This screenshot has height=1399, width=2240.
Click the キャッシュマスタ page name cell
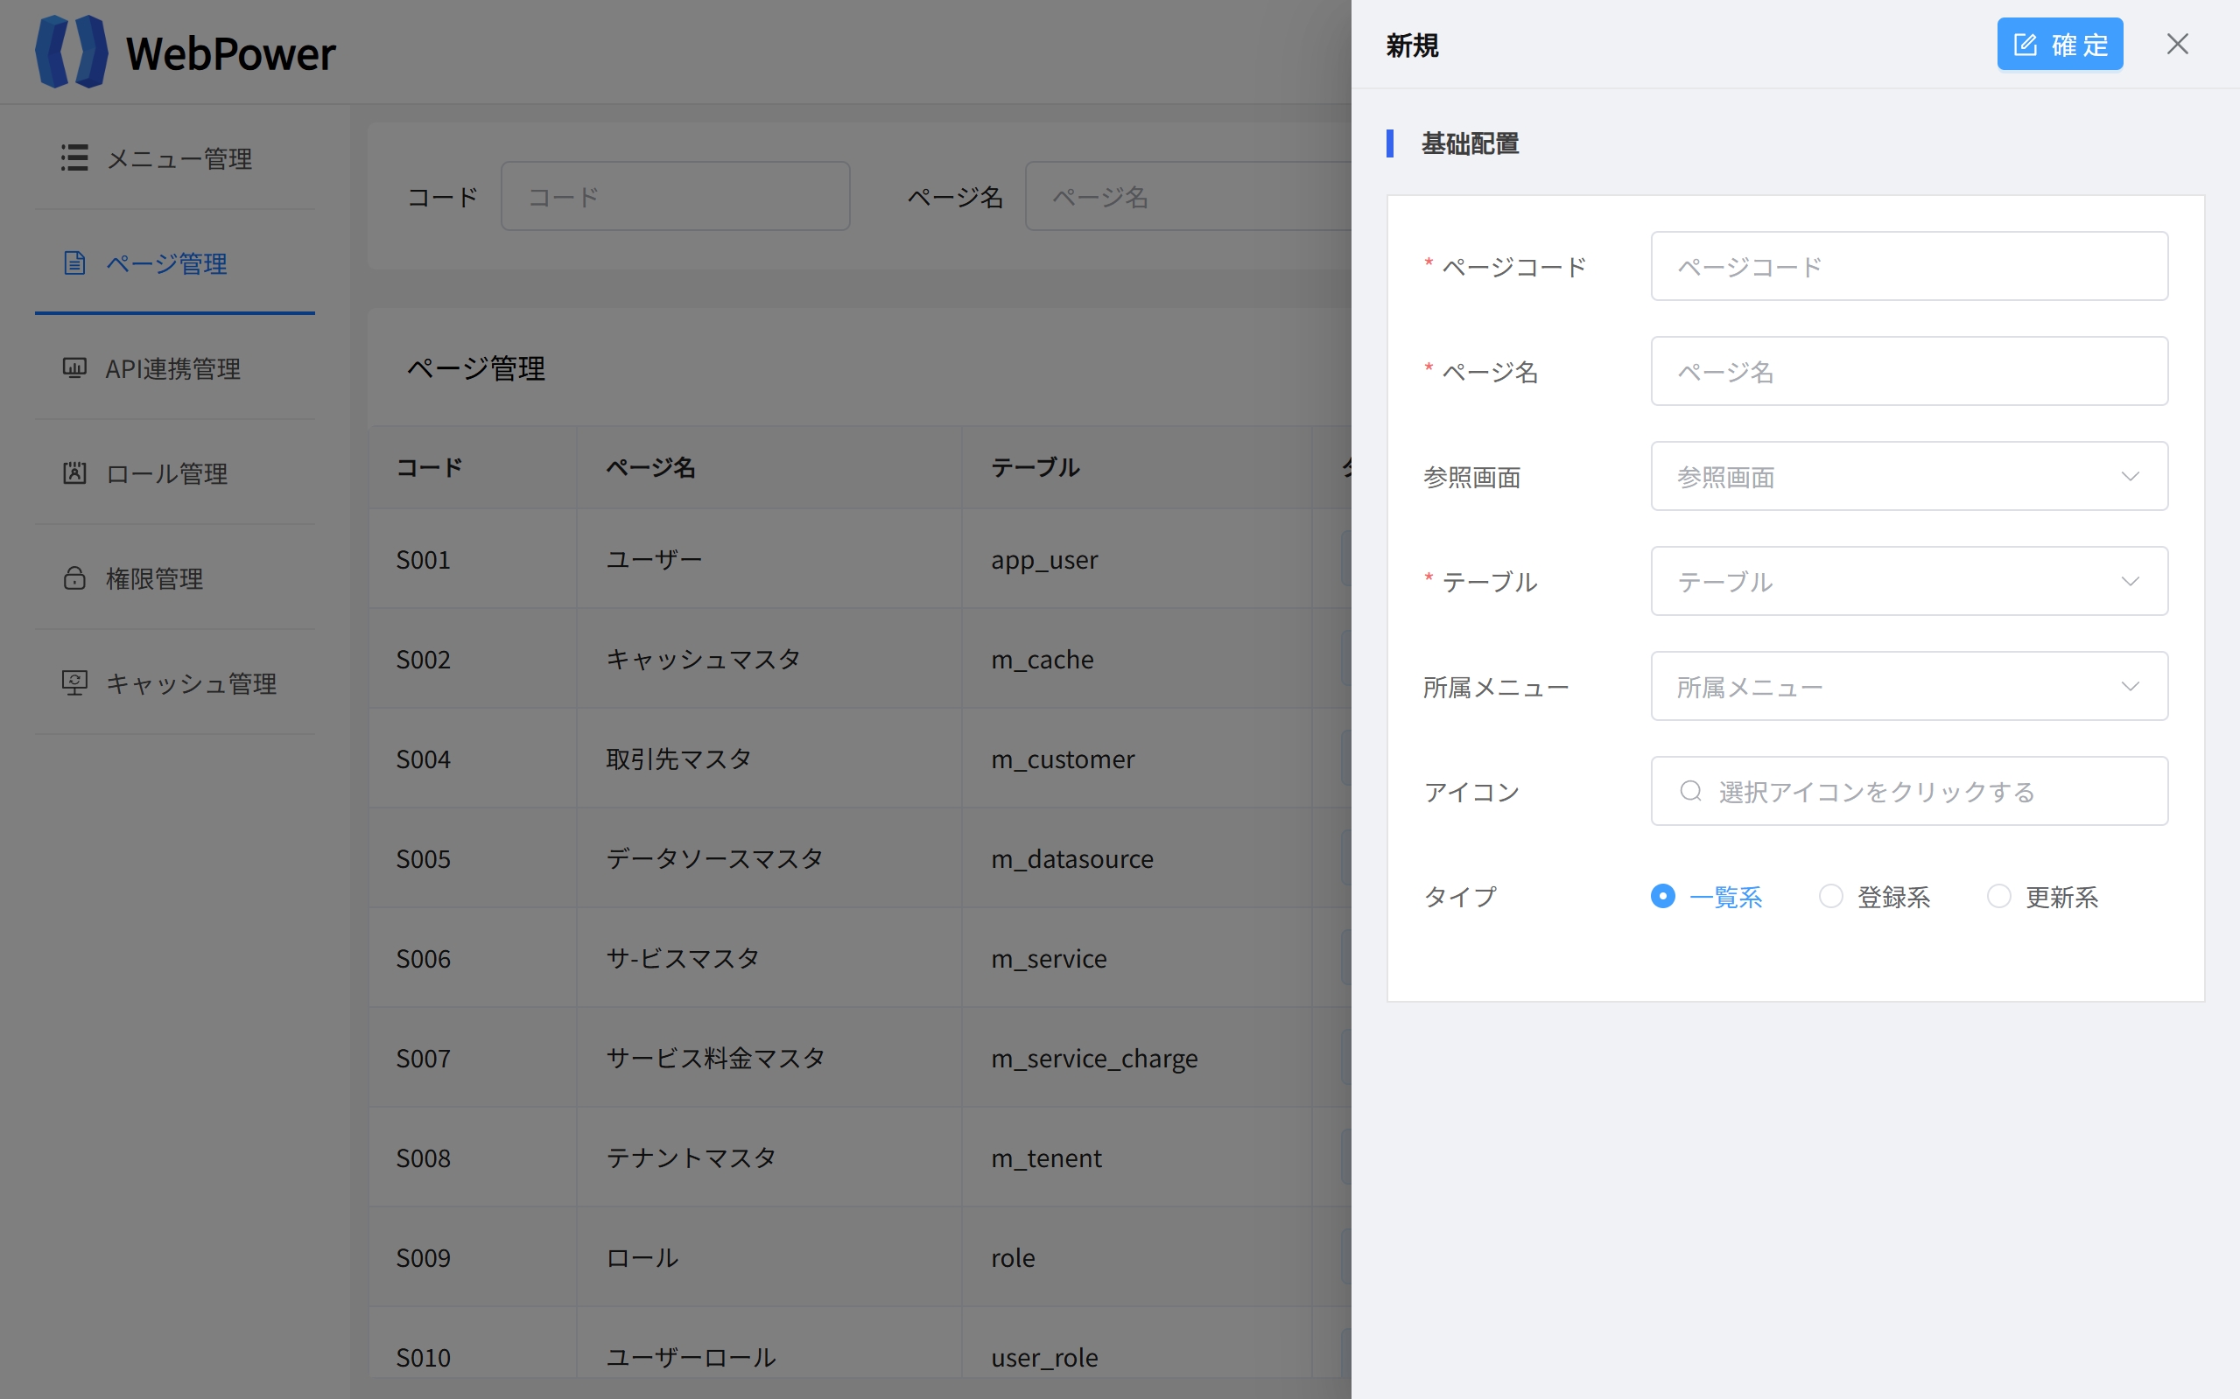[x=769, y=659]
